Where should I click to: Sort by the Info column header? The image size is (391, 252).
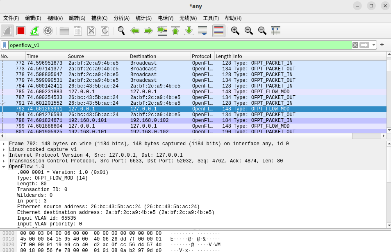pyautogui.click(x=309, y=56)
